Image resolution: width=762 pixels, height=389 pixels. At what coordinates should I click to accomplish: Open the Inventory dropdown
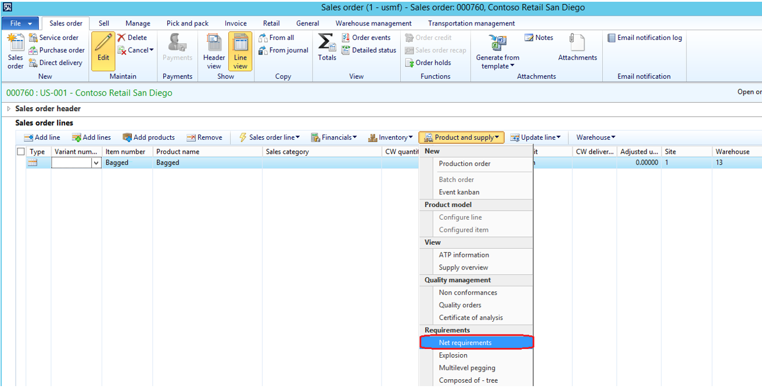tap(390, 137)
